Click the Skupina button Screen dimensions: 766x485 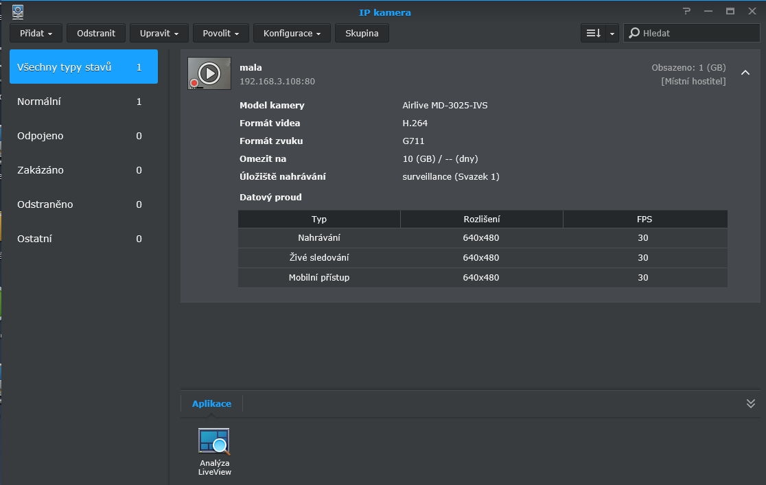point(362,33)
